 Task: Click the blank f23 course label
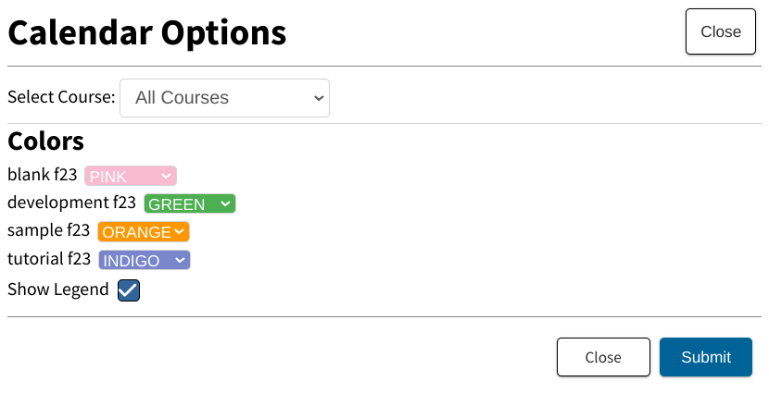(x=43, y=174)
